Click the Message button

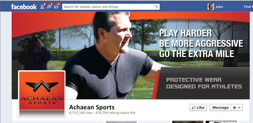point(220,108)
